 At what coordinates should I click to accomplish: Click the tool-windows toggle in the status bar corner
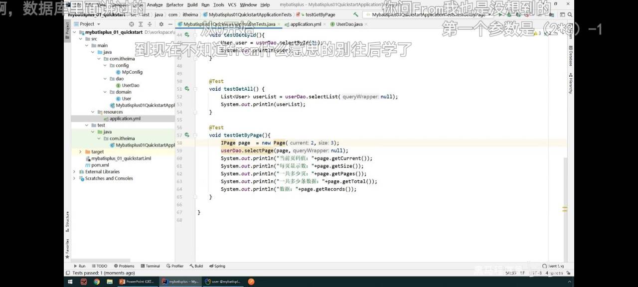[67, 273]
